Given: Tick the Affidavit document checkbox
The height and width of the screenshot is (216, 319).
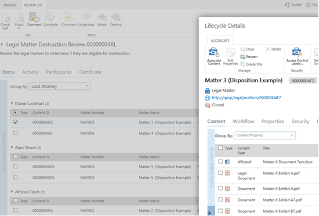Looking at the screenshot, I should (x=220, y=161).
